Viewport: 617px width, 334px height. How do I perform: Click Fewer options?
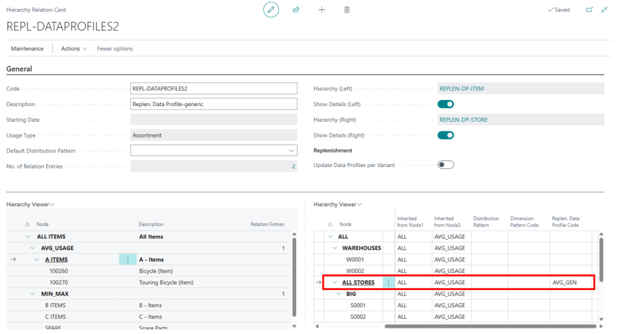(115, 49)
